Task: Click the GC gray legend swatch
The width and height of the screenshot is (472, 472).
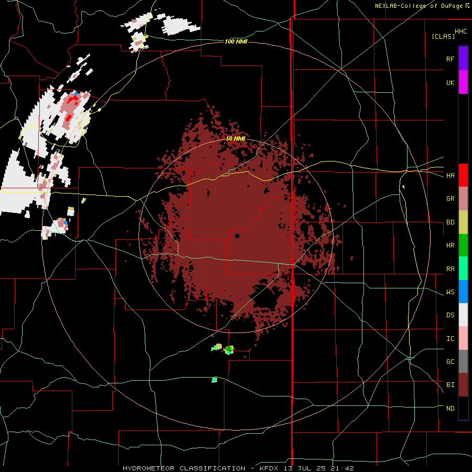Action: [x=463, y=361]
